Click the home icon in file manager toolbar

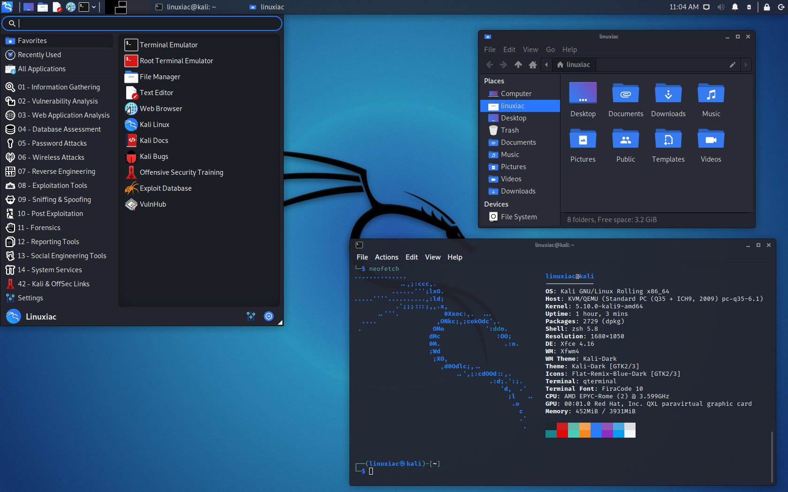click(x=533, y=65)
